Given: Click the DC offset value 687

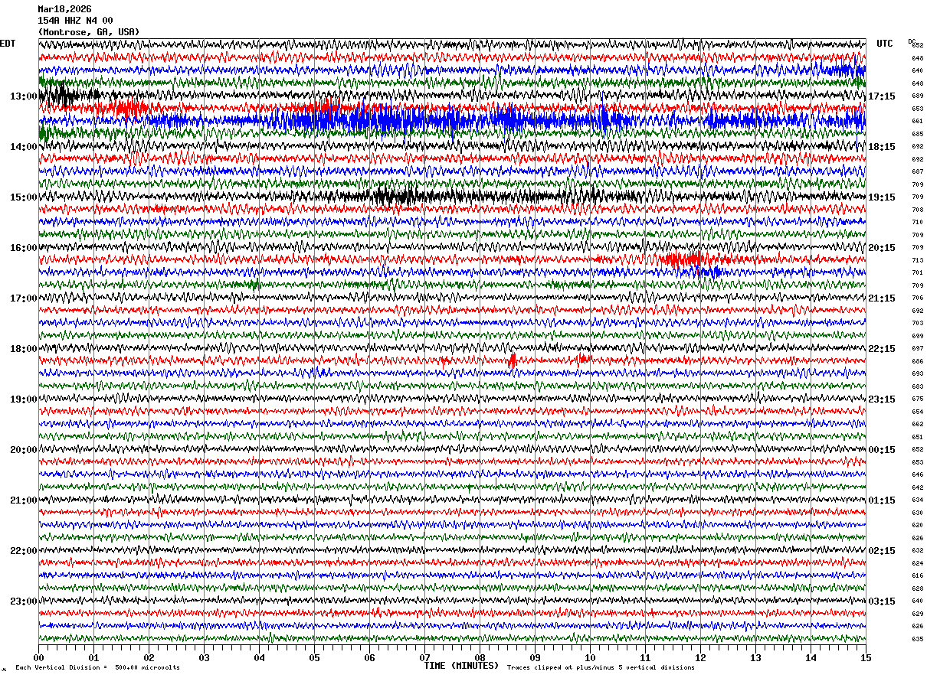Looking at the screenshot, I should point(917,172).
